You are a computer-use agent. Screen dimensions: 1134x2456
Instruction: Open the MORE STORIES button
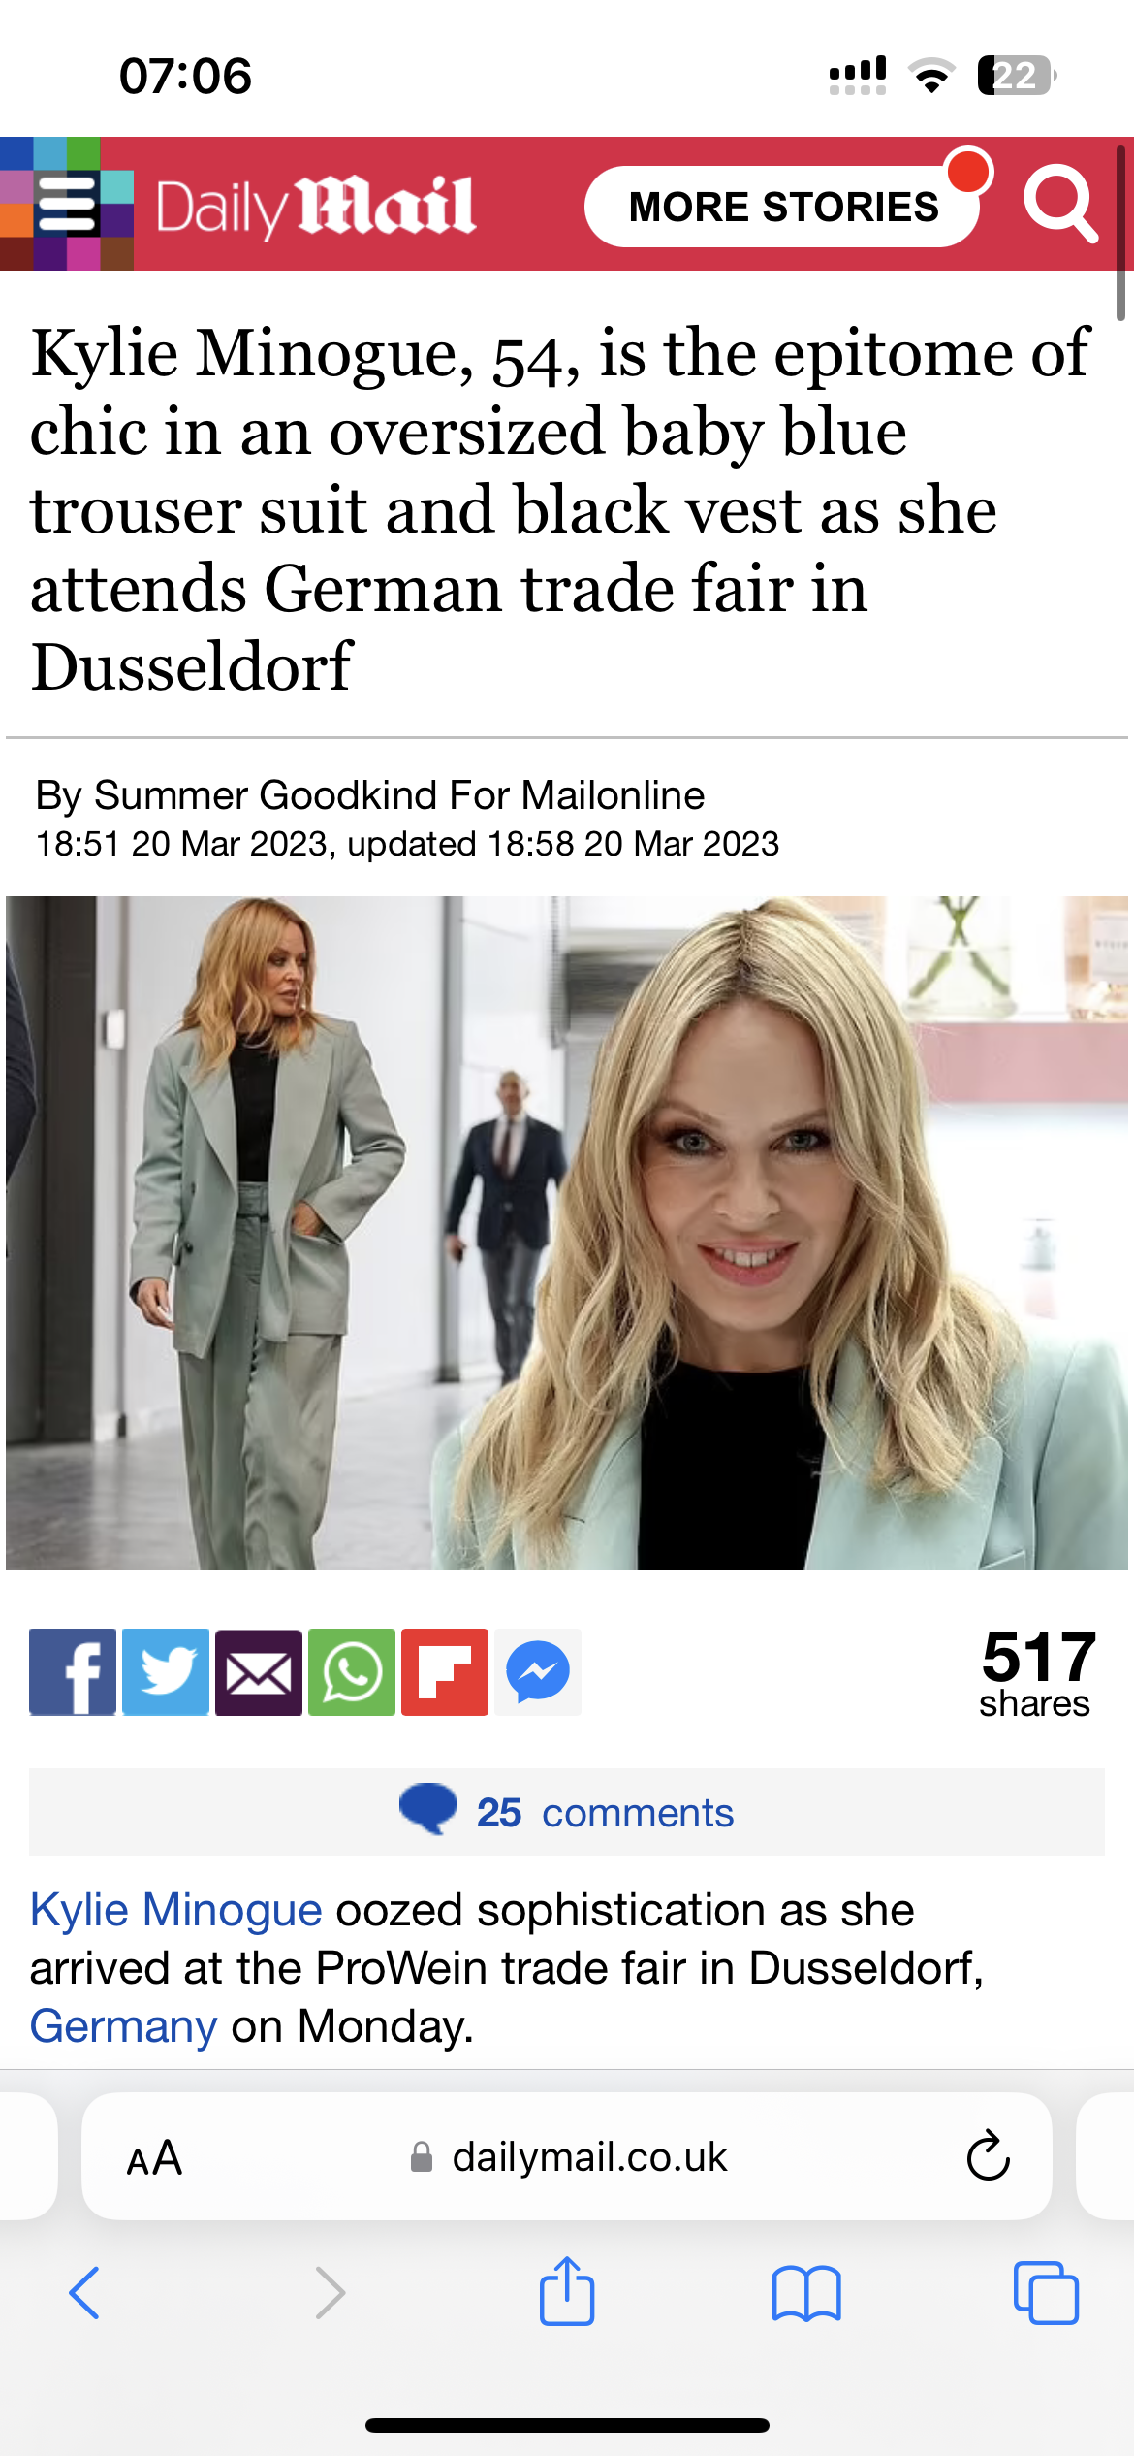(783, 207)
